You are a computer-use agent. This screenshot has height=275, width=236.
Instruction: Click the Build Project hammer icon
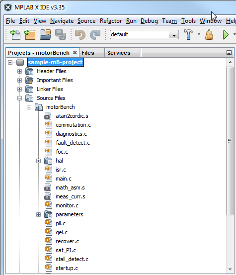[188, 34]
